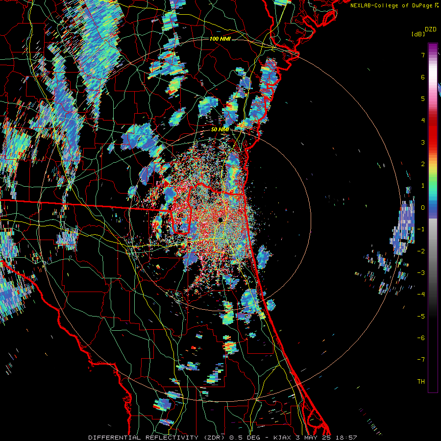
Task: Click the -1 value on the color scale
Action: click(421, 229)
